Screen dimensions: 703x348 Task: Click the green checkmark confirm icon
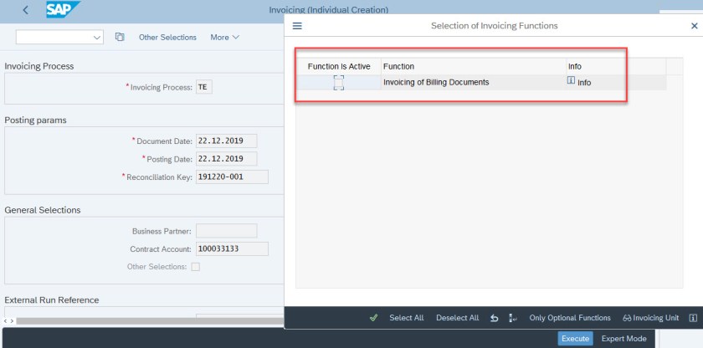pyautogui.click(x=373, y=318)
